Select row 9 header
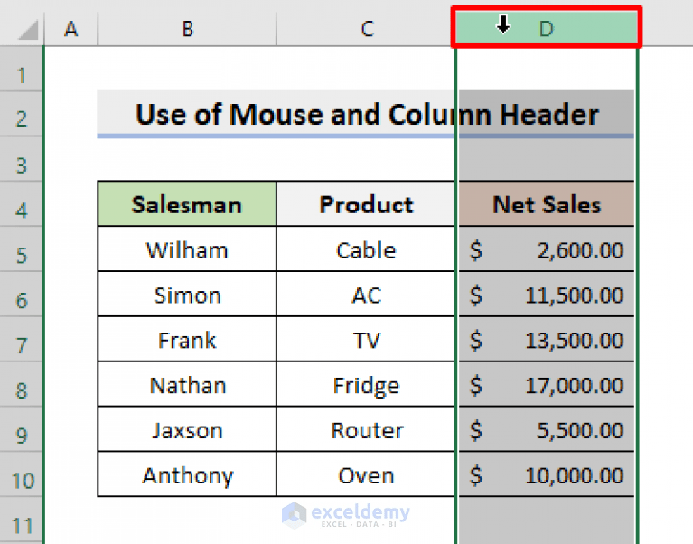Screen dimensions: 693x544 pyautogui.click(x=21, y=429)
